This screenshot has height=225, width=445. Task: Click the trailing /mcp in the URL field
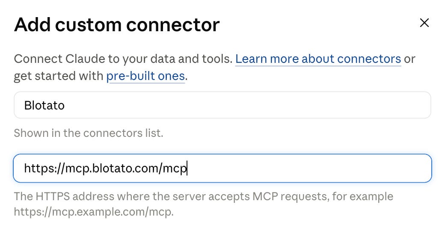pyautogui.click(x=172, y=168)
